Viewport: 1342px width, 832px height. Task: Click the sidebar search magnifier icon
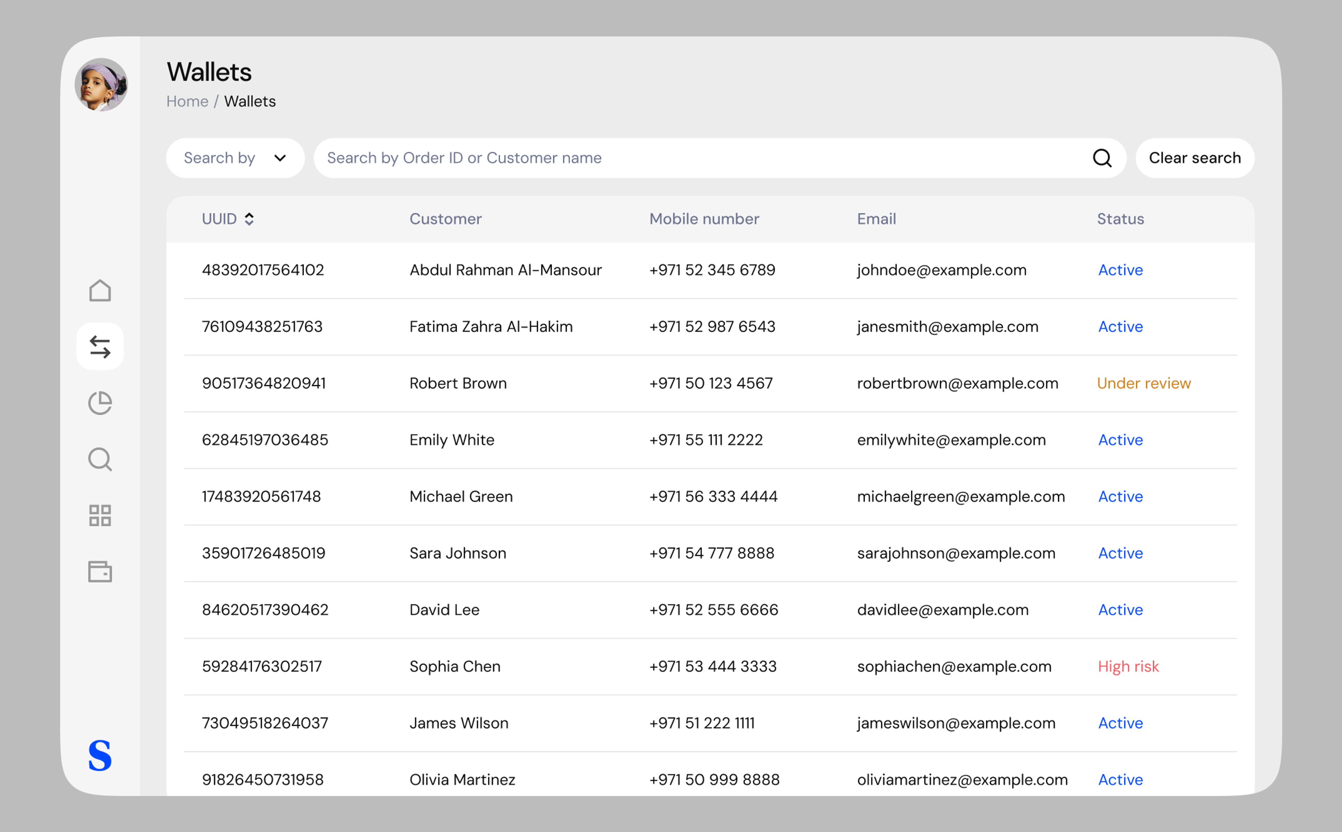[100, 460]
